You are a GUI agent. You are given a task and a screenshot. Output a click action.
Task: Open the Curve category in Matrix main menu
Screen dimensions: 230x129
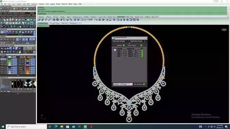[3, 15]
